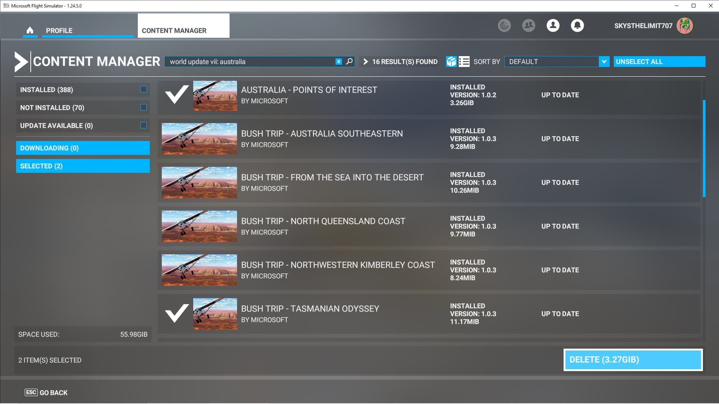
Task: Click the SKYSTHELIMIT707 profile avatar
Action: coord(685,25)
